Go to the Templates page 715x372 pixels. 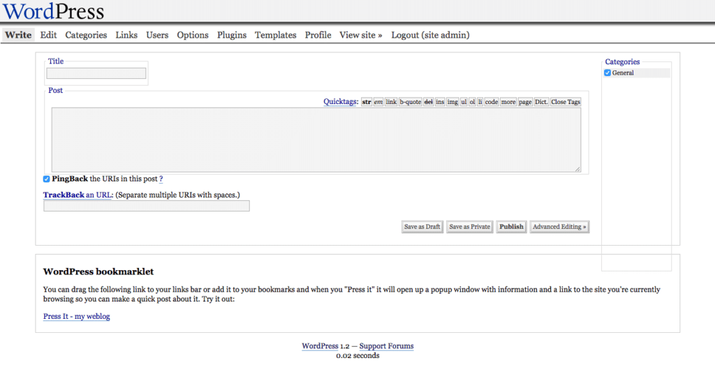275,35
